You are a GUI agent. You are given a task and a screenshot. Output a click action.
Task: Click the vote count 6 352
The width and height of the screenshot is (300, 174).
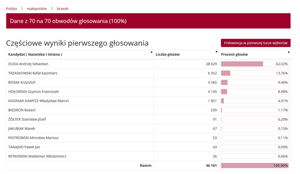pos(212,73)
